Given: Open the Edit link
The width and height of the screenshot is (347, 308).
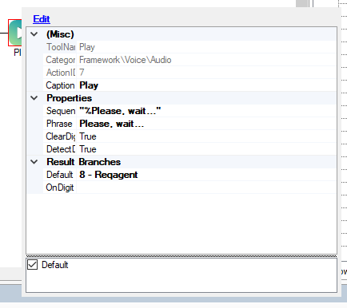Looking at the screenshot, I should click(x=42, y=19).
